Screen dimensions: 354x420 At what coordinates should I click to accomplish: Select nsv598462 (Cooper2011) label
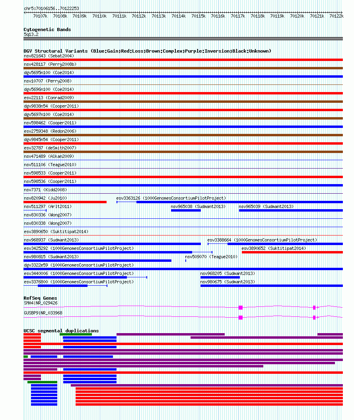click(50, 123)
